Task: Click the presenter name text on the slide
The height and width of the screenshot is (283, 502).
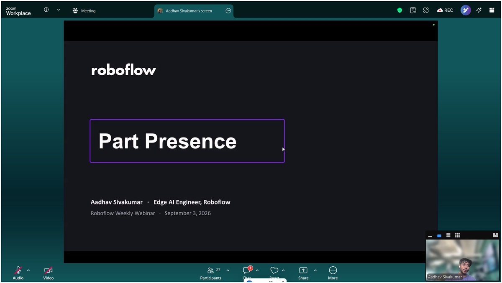Action: 117,202
